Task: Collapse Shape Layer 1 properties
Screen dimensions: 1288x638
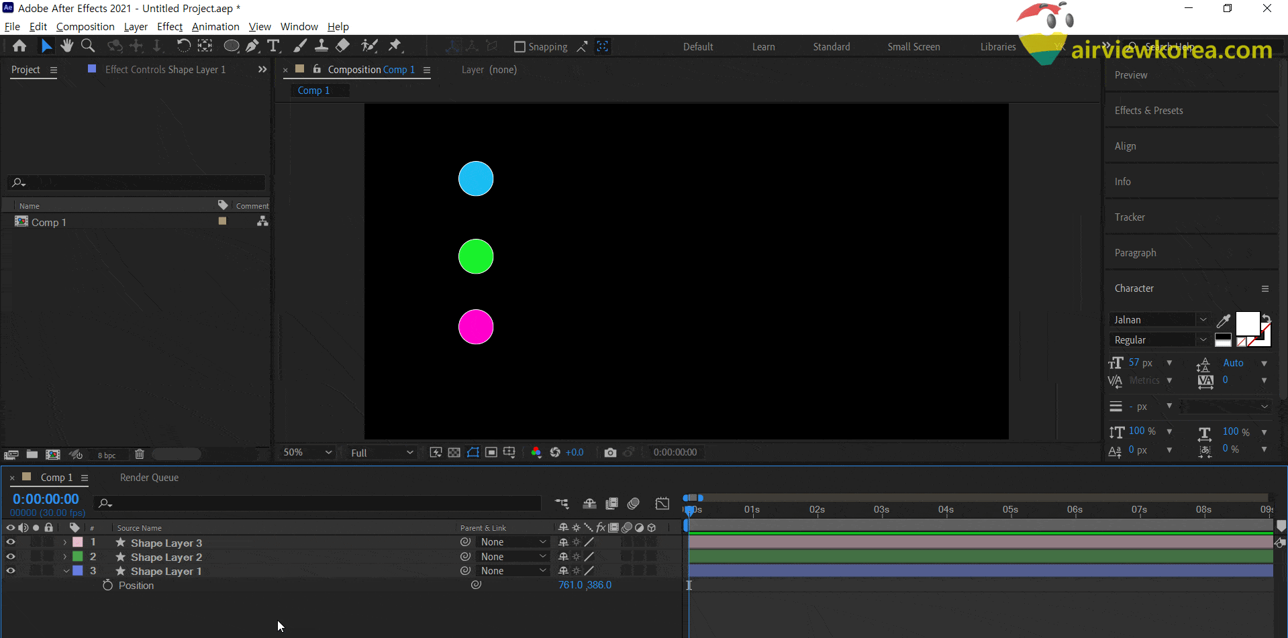Action: (x=66, y=571)
